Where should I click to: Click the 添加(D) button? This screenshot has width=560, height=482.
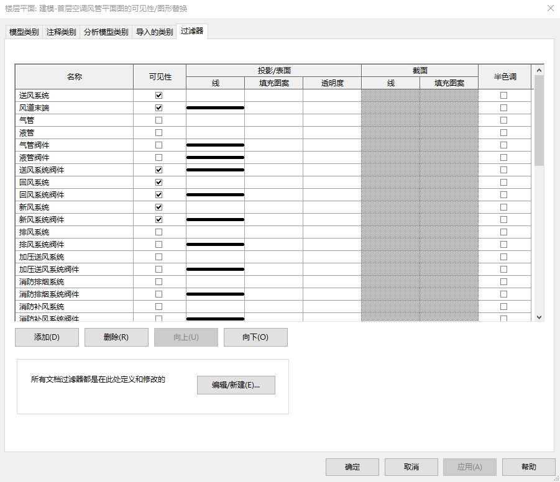[47, 337]
